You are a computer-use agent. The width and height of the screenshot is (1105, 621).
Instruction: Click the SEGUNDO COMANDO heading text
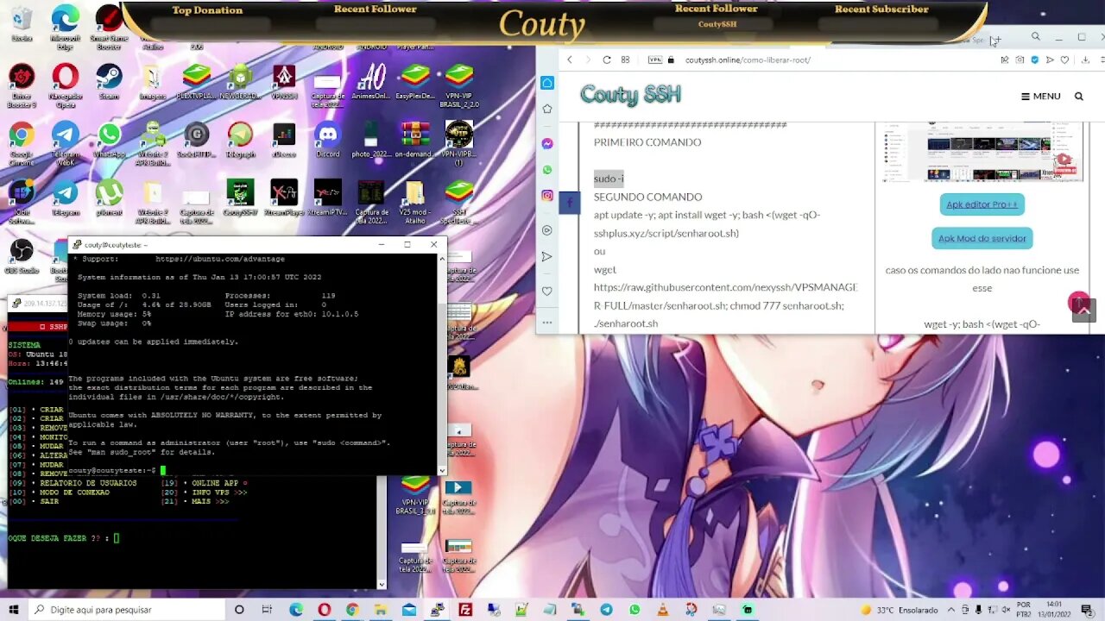coord(647,197)
